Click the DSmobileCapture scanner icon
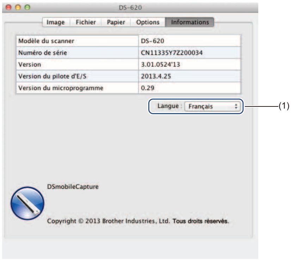The width and height of the screenshot is (291, 260). pos(27,203)
